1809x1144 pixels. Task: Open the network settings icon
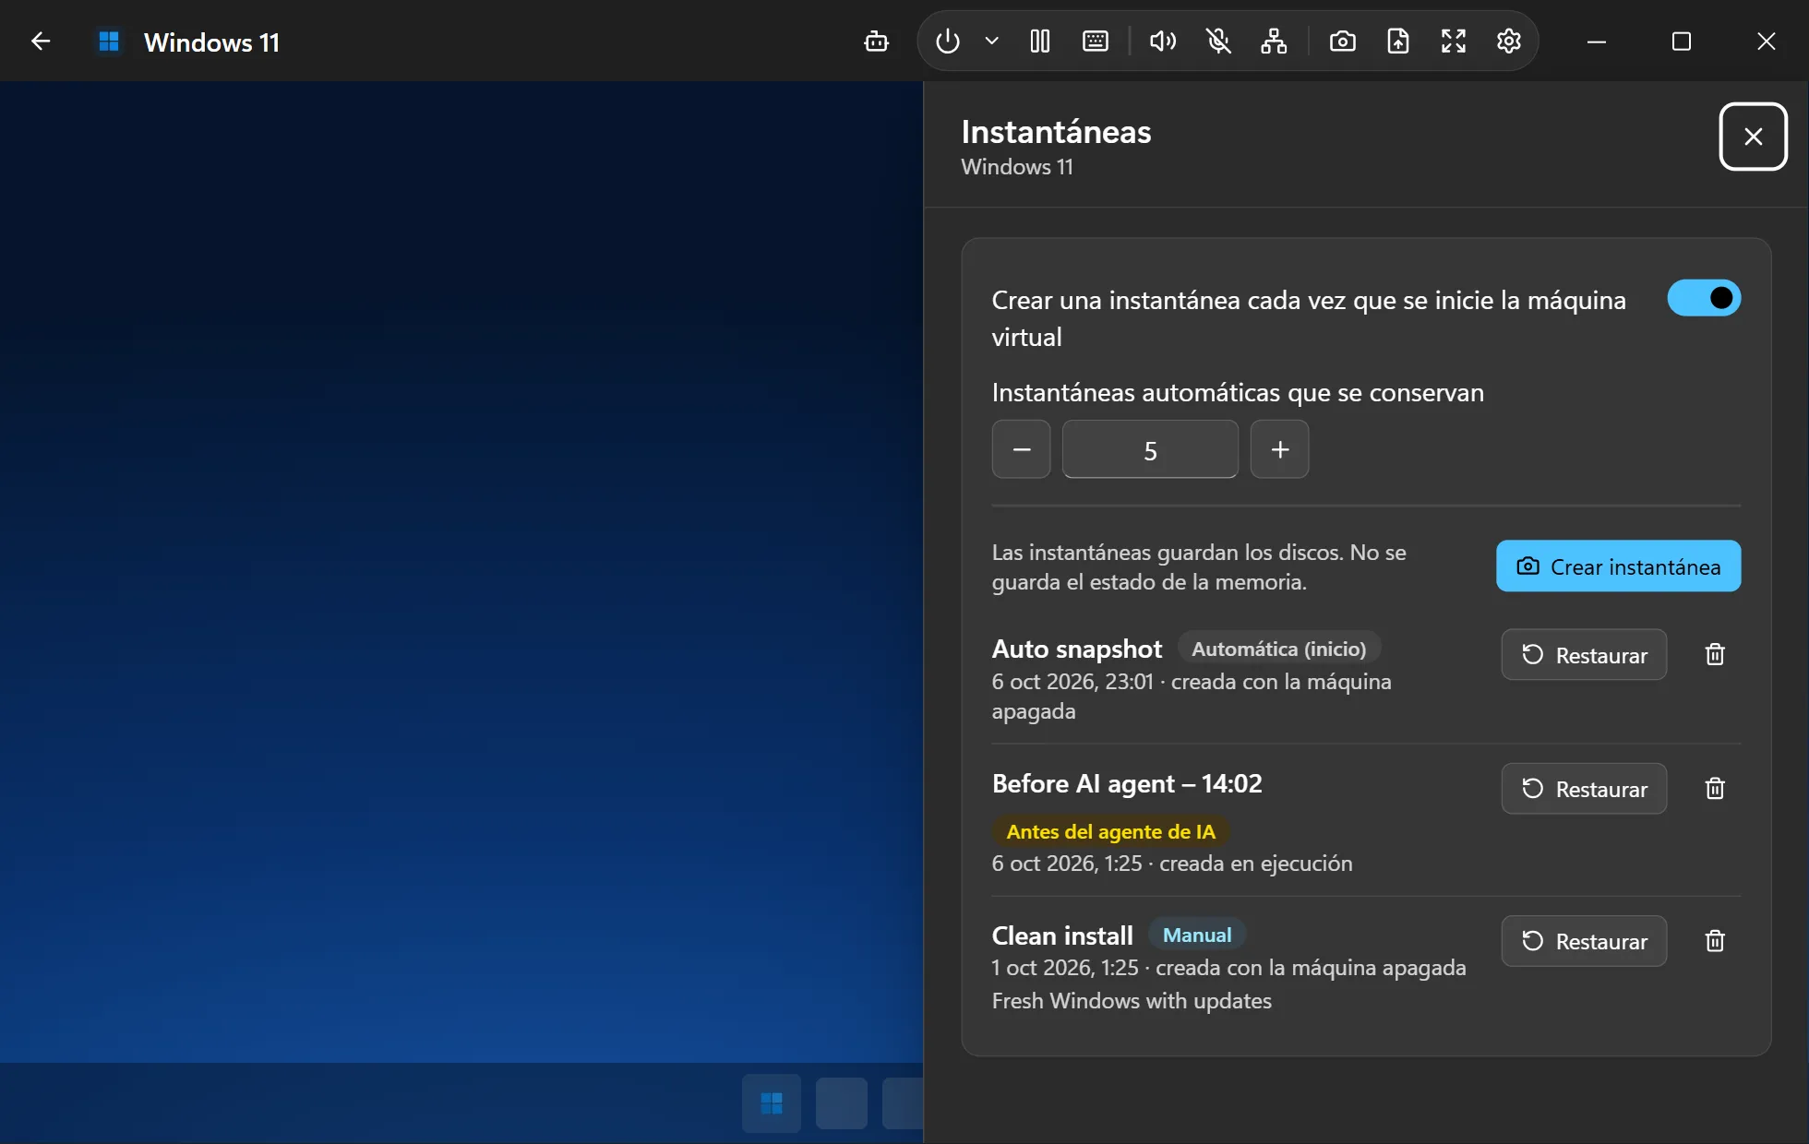click(1274, 42)
